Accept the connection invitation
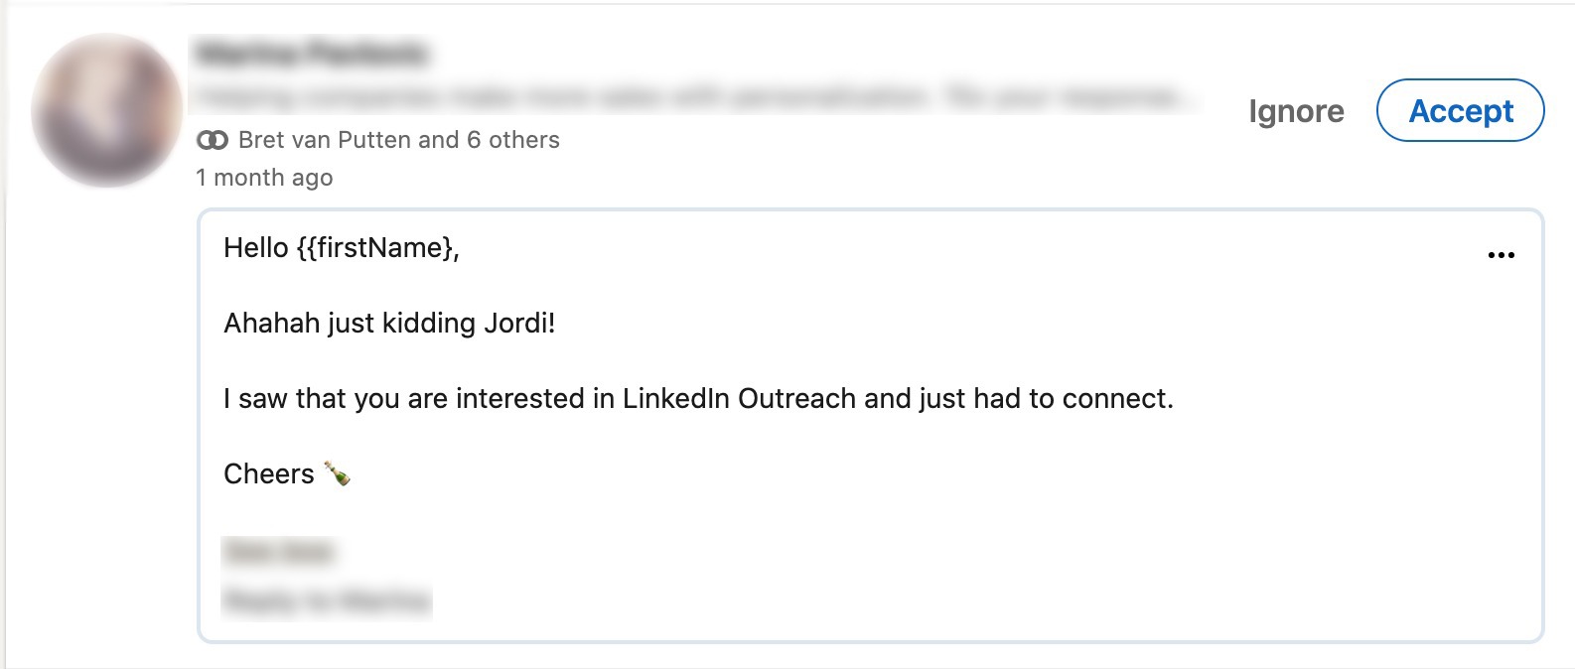This screenshot has height=669, width=1575. click(1460, 110)
